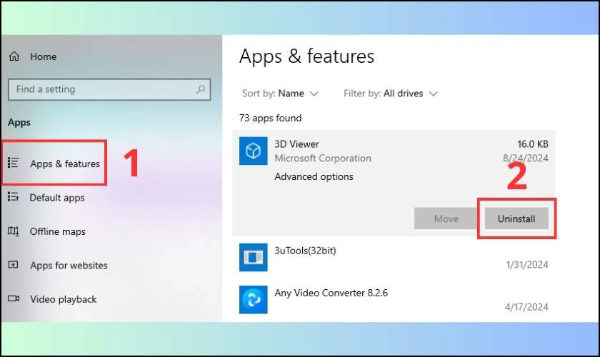Screen dimensions: 600x357
Task: Select the Any Video Converter 8.2.6 entry
Action: 394,300
